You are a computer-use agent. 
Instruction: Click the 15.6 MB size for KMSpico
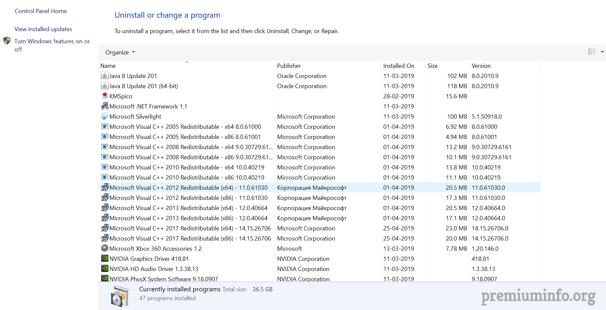[x=456, y=96]
